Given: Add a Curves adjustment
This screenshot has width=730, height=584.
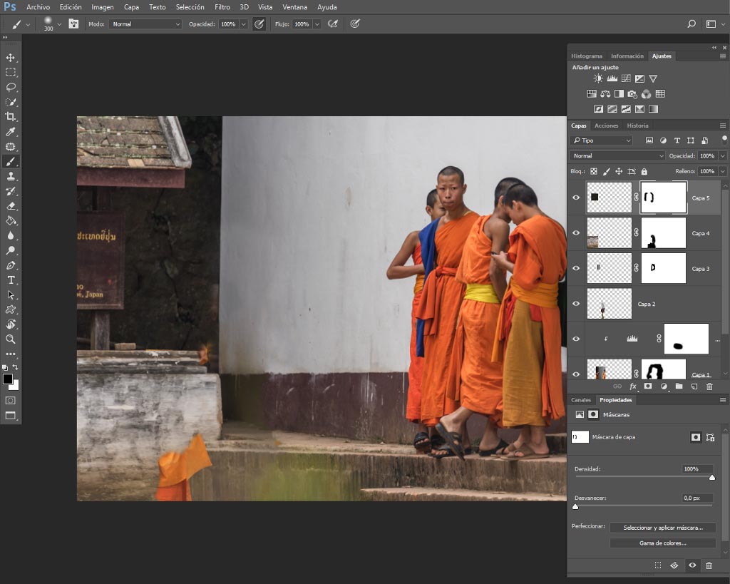Looking at the screenshot, I should pos(626,78).
